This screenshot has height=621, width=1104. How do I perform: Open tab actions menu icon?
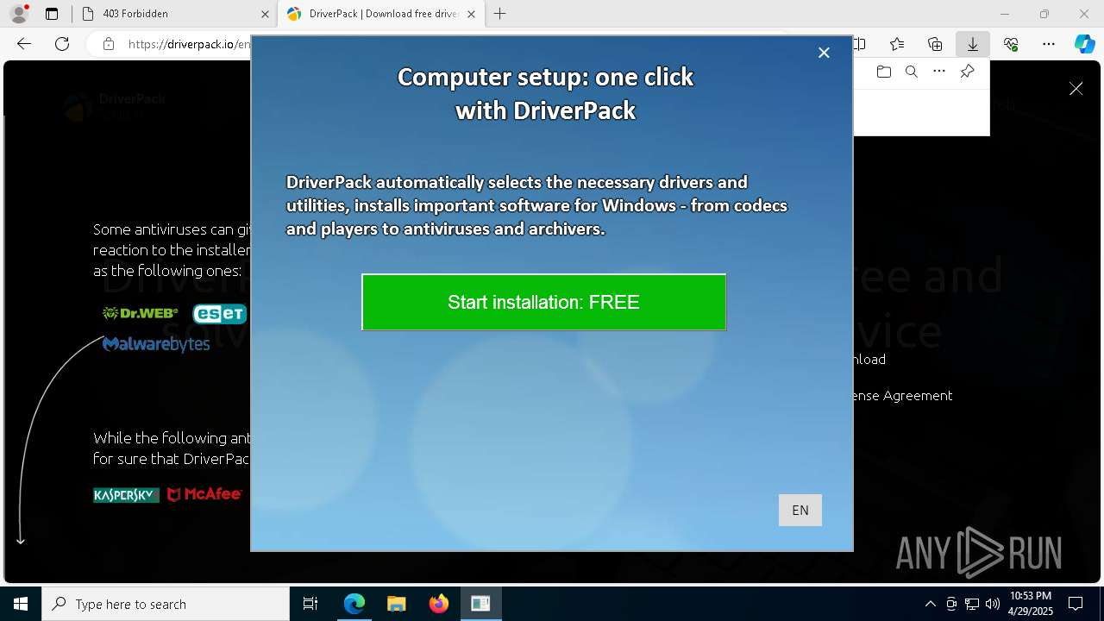[52, 14]
